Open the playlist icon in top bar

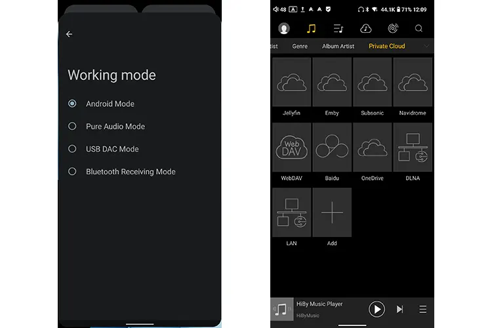(x=338, y=29)
